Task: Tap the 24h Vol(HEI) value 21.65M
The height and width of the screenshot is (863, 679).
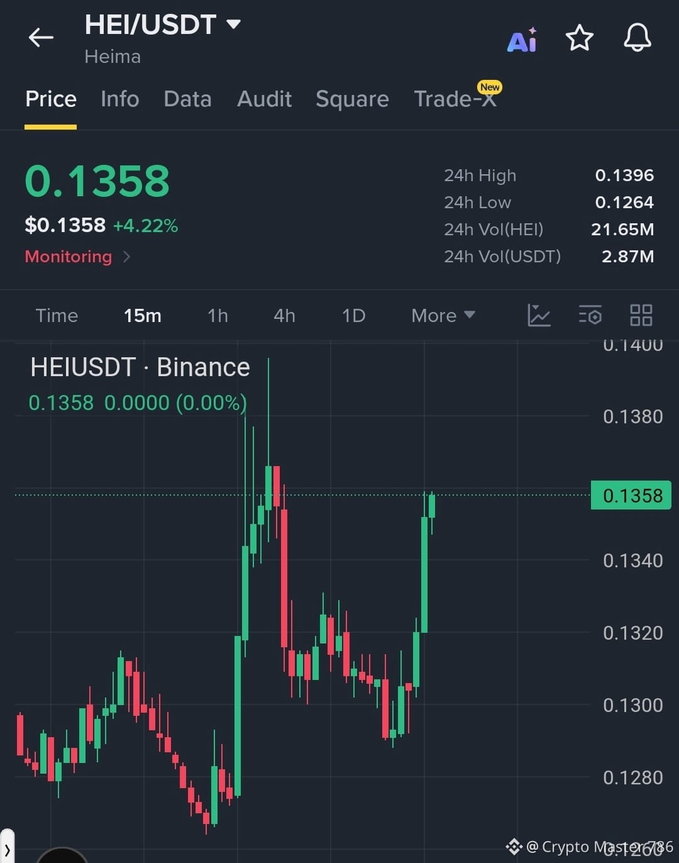Action: point(622,230)
